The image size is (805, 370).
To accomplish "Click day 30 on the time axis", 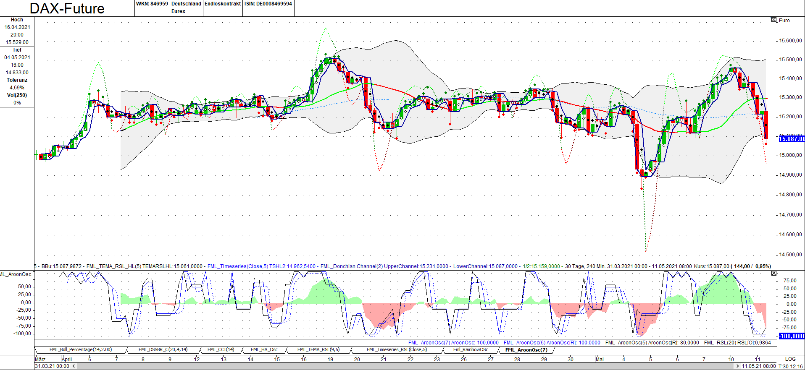I will [570, 360].
